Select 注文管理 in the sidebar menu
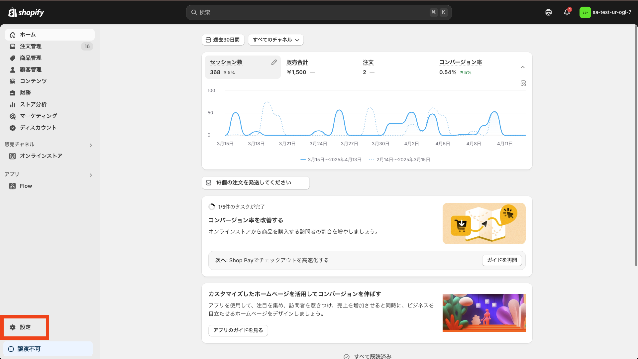This screenshot has width=638, height=359. point(31,46)
